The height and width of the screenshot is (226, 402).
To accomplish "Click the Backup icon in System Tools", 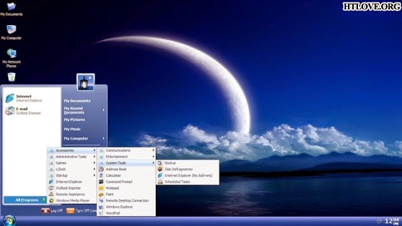I will click(160, 163).
